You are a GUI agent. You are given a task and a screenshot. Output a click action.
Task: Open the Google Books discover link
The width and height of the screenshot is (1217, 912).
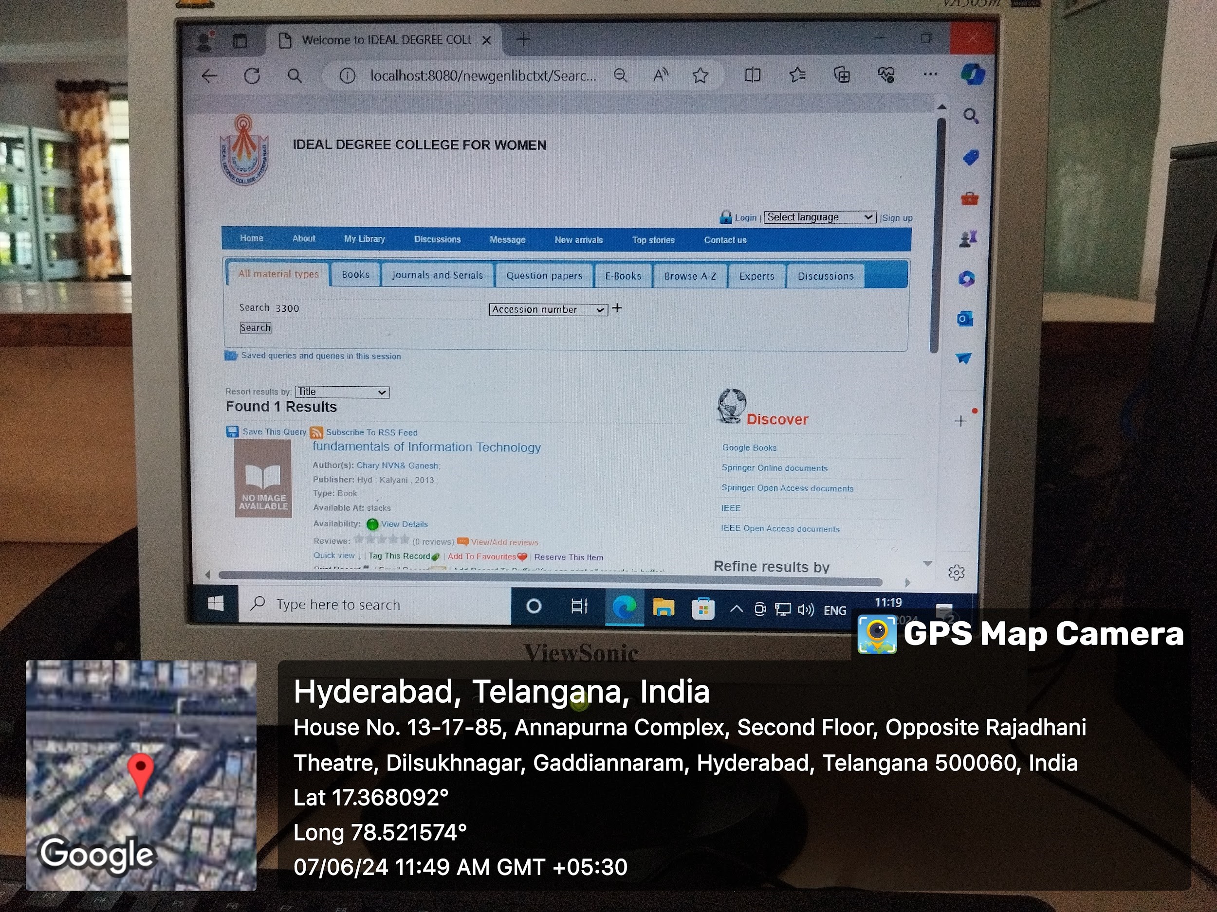pyautogui.click(x=749, y=447)
